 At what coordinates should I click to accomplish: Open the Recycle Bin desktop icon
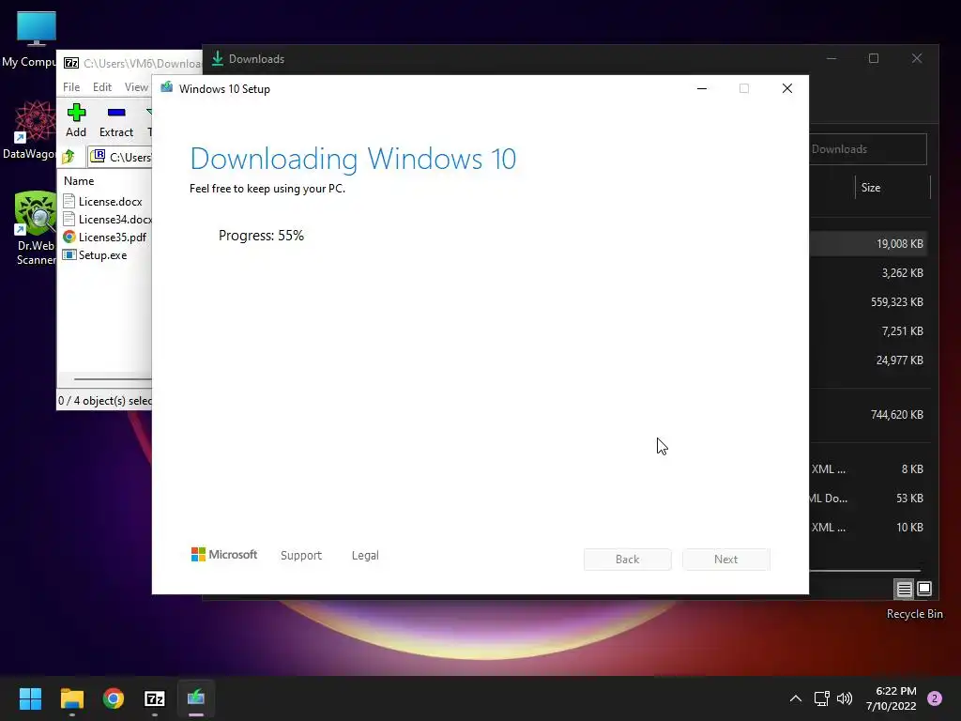tap(915, 614)
